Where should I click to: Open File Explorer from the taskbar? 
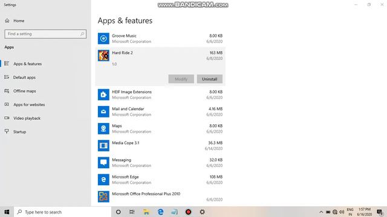pyautogui.click(x=146, y=212)
